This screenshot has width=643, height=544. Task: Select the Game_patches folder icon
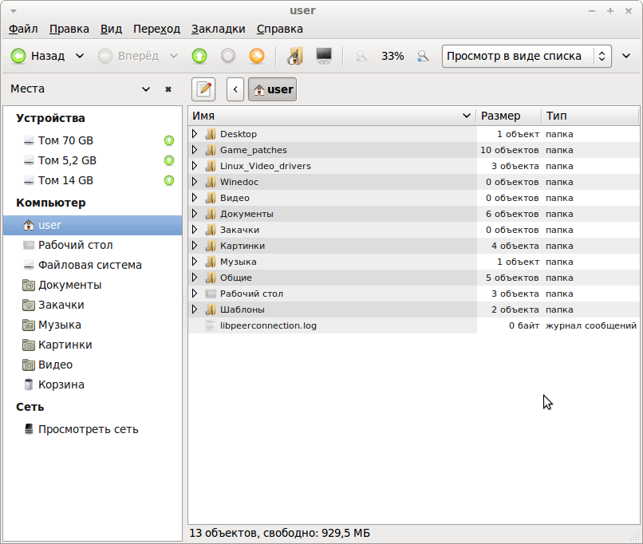coord(211,150)
